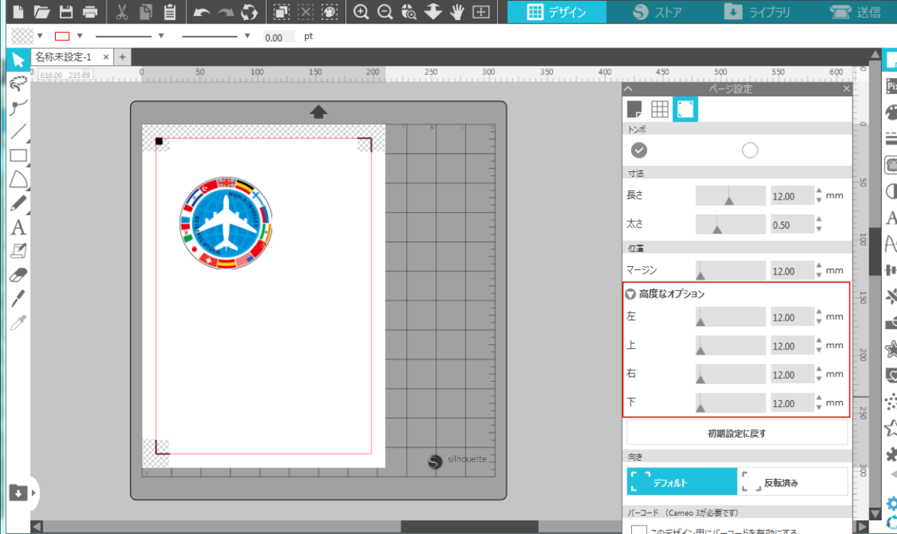The image size is (897, 534).
Task: Increase 太さ value with up stepper
Action: [819, 220]
